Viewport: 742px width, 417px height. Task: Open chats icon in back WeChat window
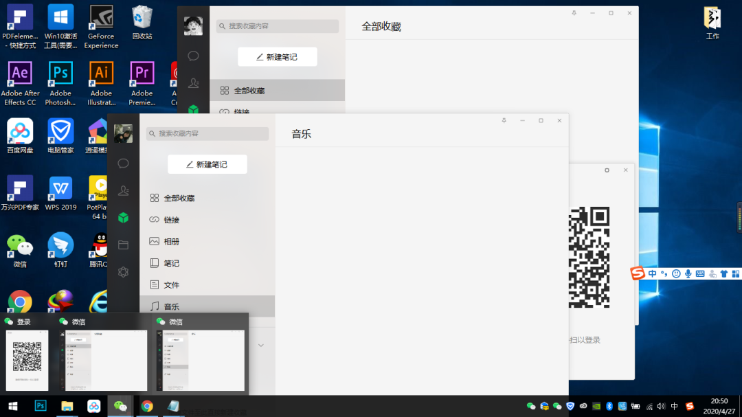tap(193, 56)
